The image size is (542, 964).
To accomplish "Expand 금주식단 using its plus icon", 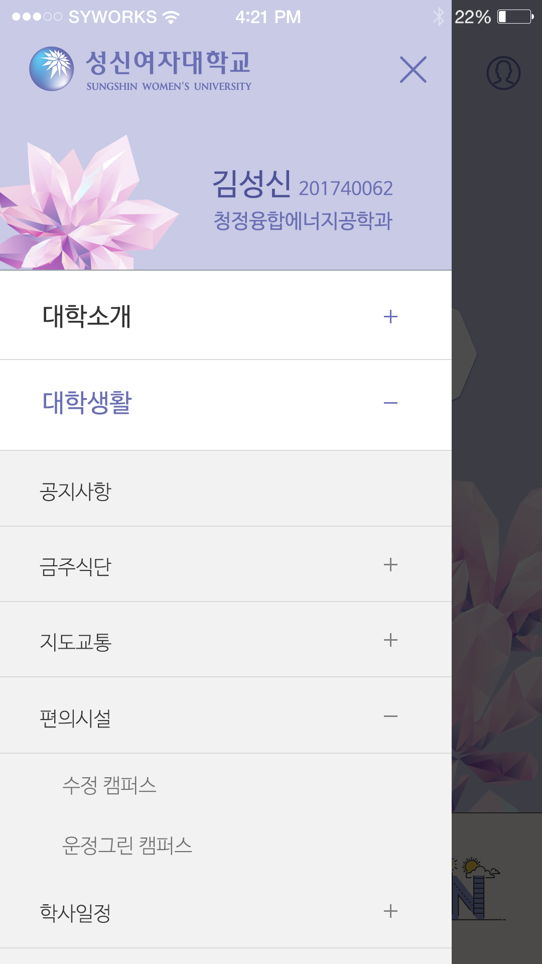I will [390, 565].
